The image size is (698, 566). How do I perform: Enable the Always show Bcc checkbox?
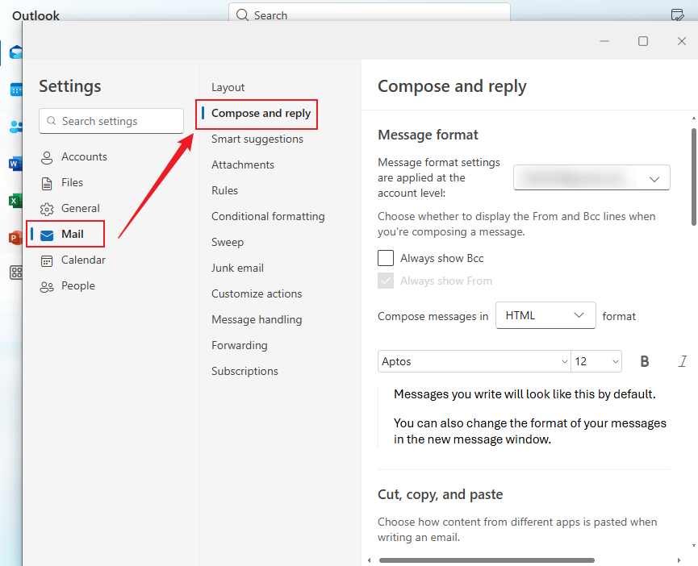click(386, 258)
